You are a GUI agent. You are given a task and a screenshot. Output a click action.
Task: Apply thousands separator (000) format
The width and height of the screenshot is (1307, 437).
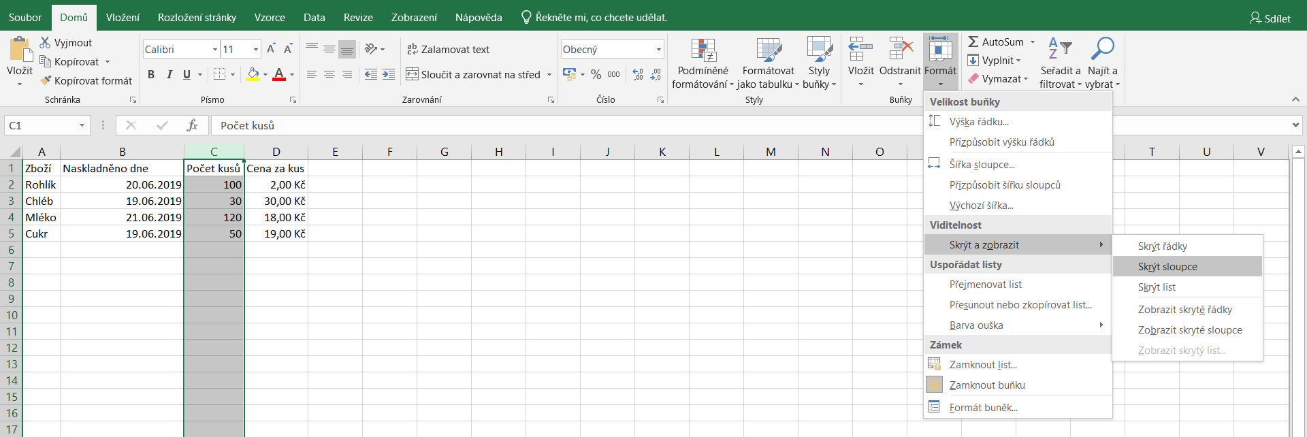pyautogui.click(x=613, y=74)
